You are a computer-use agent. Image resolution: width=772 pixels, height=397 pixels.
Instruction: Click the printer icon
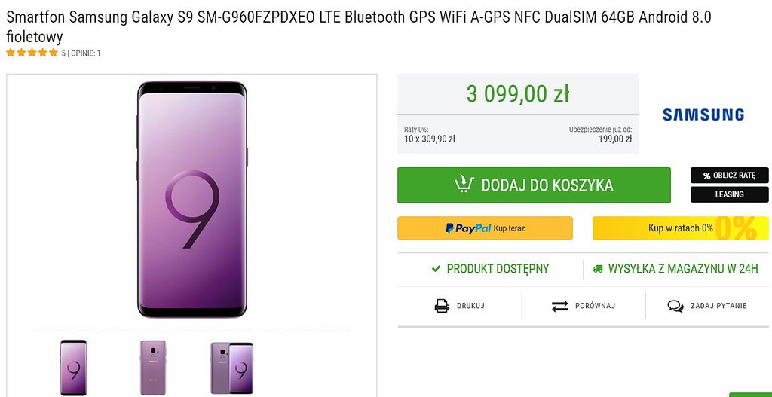click(442, 306)
